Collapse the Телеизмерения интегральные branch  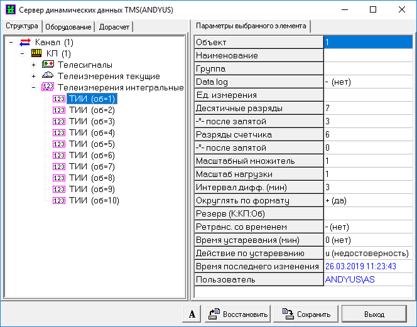pyautogui.click(x=34, y=88)
